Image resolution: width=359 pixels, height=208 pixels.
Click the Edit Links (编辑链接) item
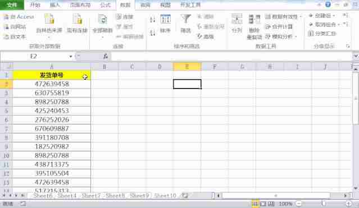pyautogui.click(x=130, y=36)
